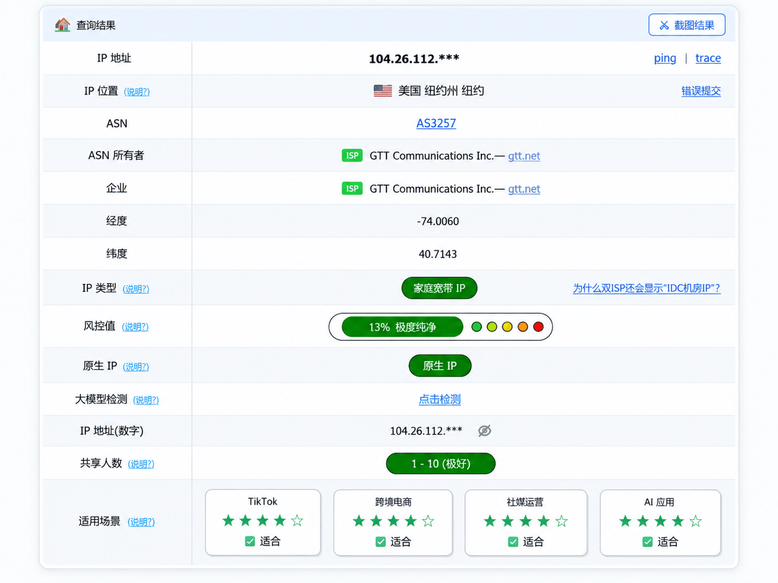Click the 家庭宽带 IP badge
778x583 pixels.
pos(439,288)
